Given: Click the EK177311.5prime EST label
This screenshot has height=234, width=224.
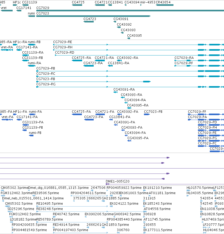Looking at the screenshot, I should 158,230.
